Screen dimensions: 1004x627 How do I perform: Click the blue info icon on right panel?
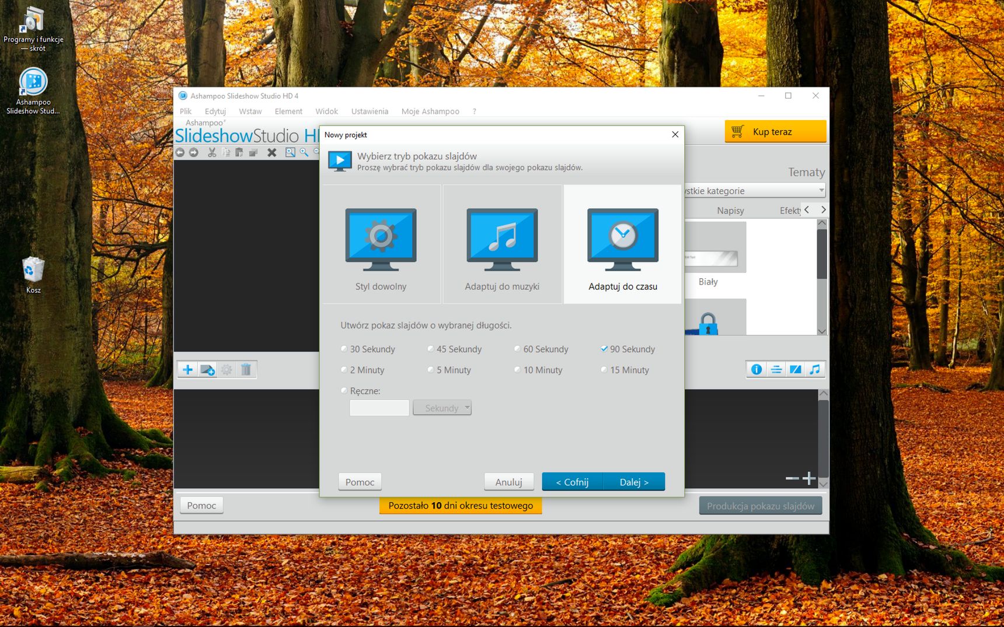[757, 369]
